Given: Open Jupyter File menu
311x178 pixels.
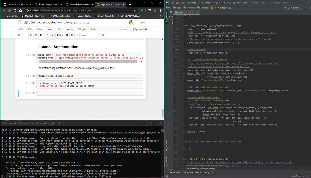Looking at the screenshot, I should (x=21, y=29).
